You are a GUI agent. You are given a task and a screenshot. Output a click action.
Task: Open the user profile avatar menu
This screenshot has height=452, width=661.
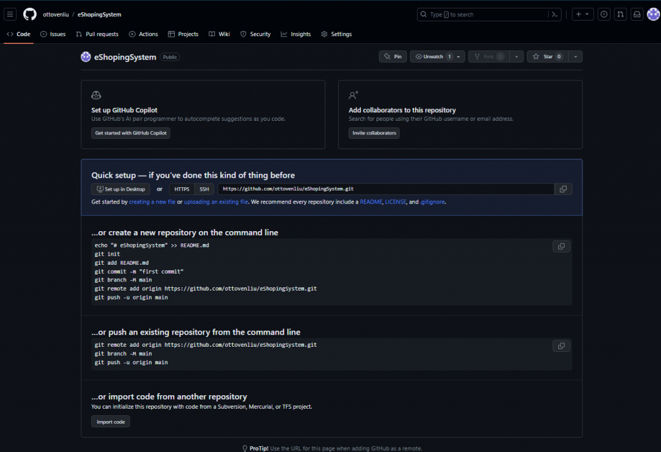[653, 14]
